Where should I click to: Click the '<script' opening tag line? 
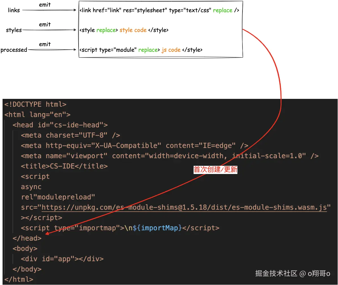tap(35, 177)
